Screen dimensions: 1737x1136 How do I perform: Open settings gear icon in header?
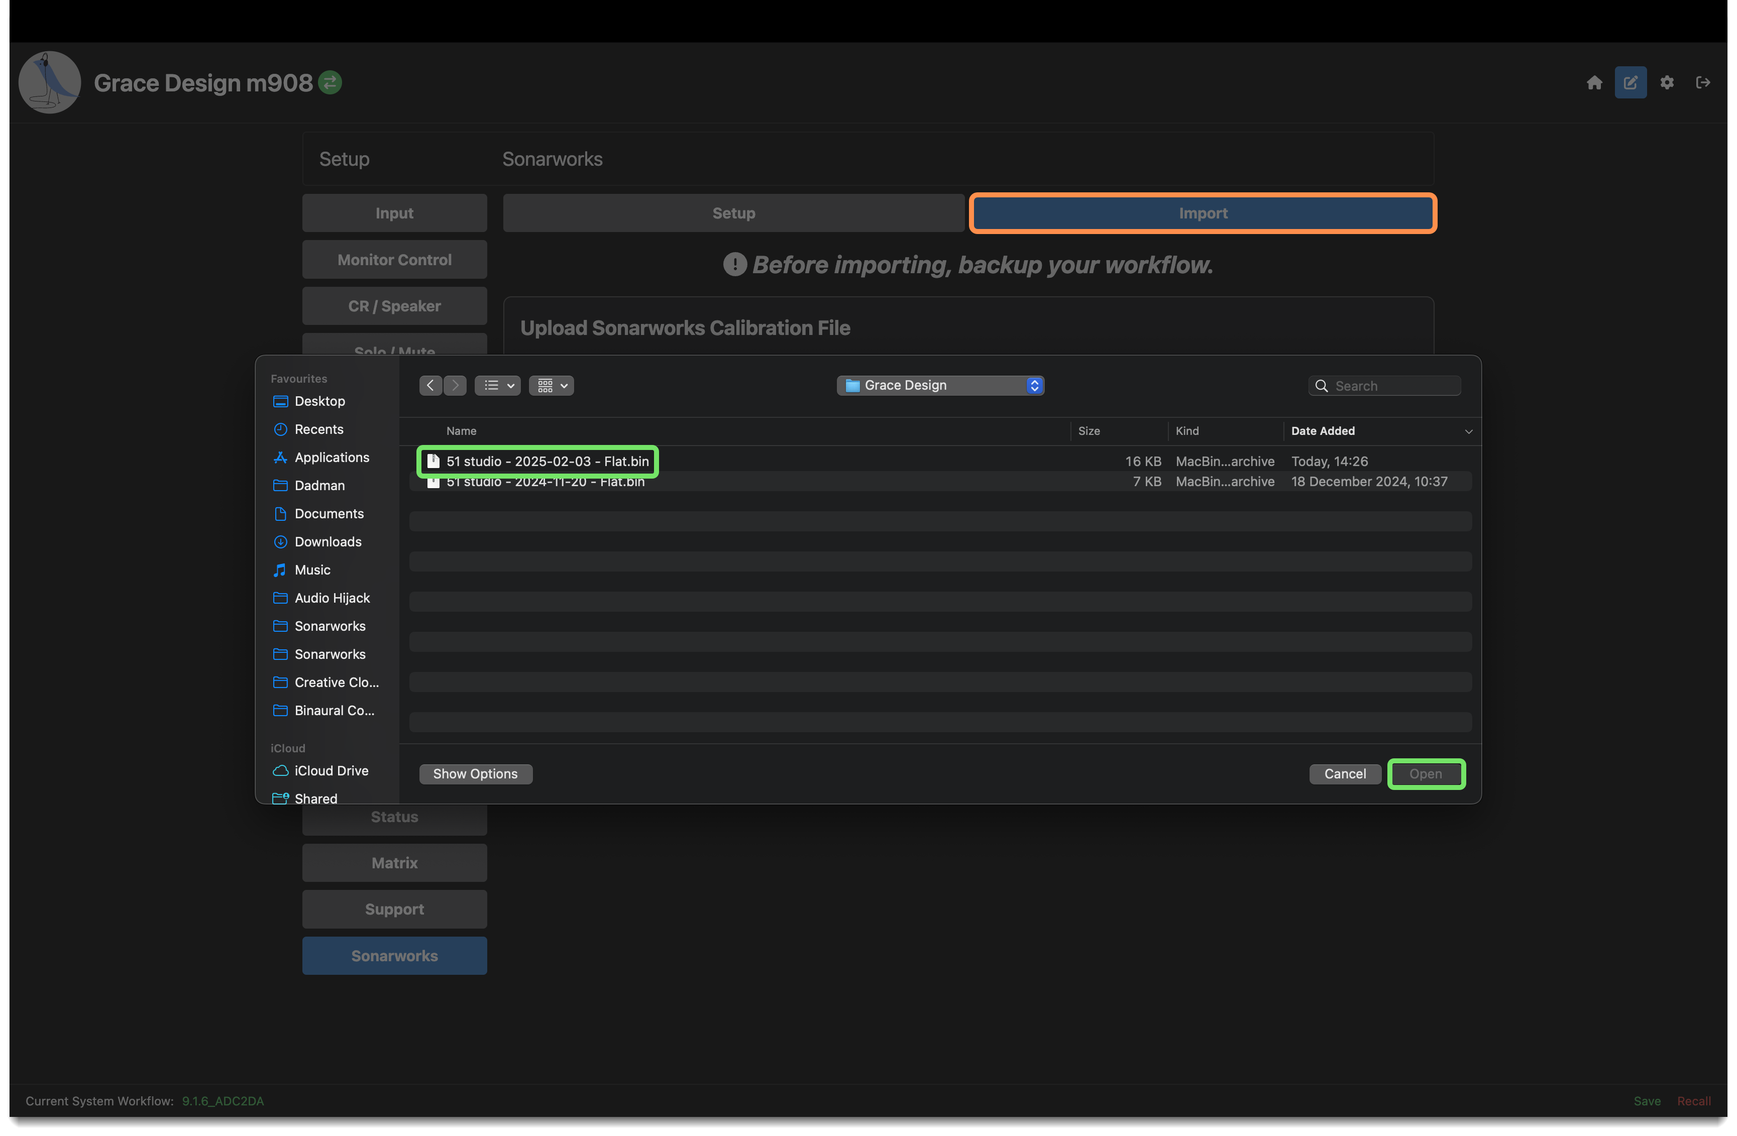tap(1666, 82)
